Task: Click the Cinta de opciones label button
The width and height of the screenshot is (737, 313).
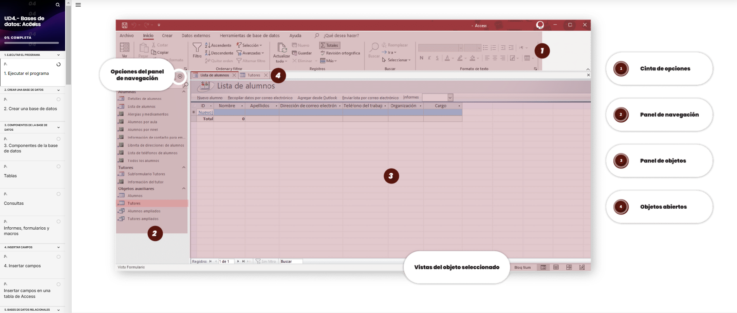Action: point(659,69)
